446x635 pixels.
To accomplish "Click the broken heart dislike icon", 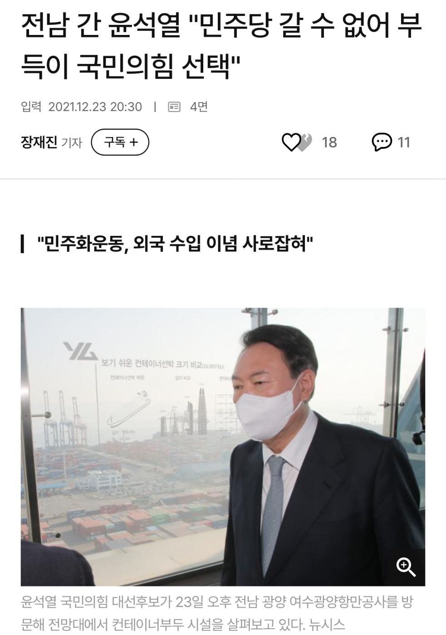I will [x=306, y=143].
